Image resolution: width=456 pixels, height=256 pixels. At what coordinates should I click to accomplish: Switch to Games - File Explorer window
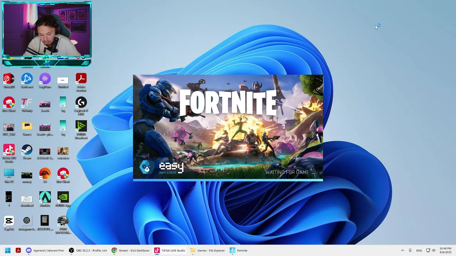207,250
